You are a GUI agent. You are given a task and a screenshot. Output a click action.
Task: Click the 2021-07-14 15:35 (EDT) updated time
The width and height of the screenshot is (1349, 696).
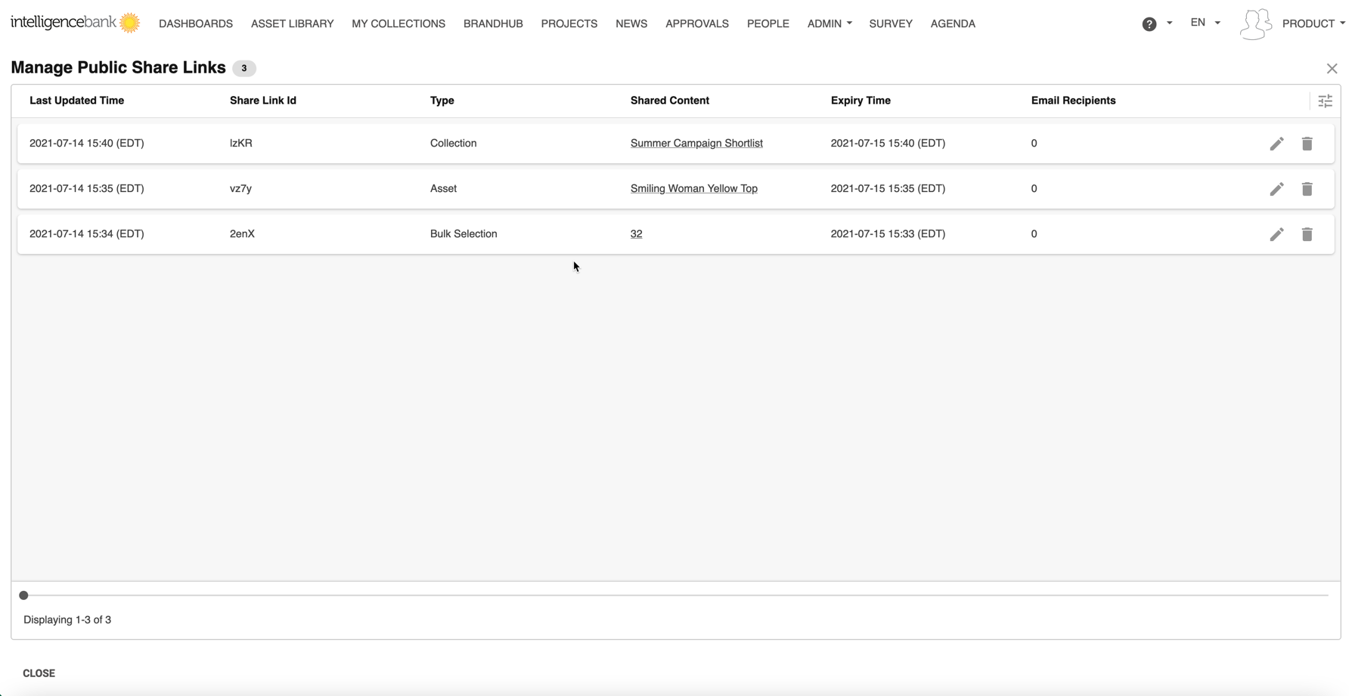coord(86,188)
